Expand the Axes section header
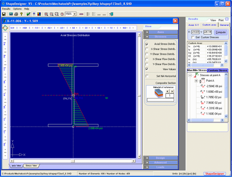 click(x=160, y=32)
